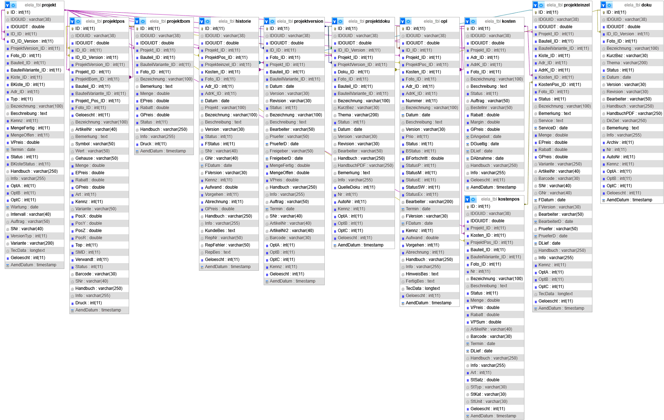Collapse the doku table with V toggle

[x=603, y=5]
